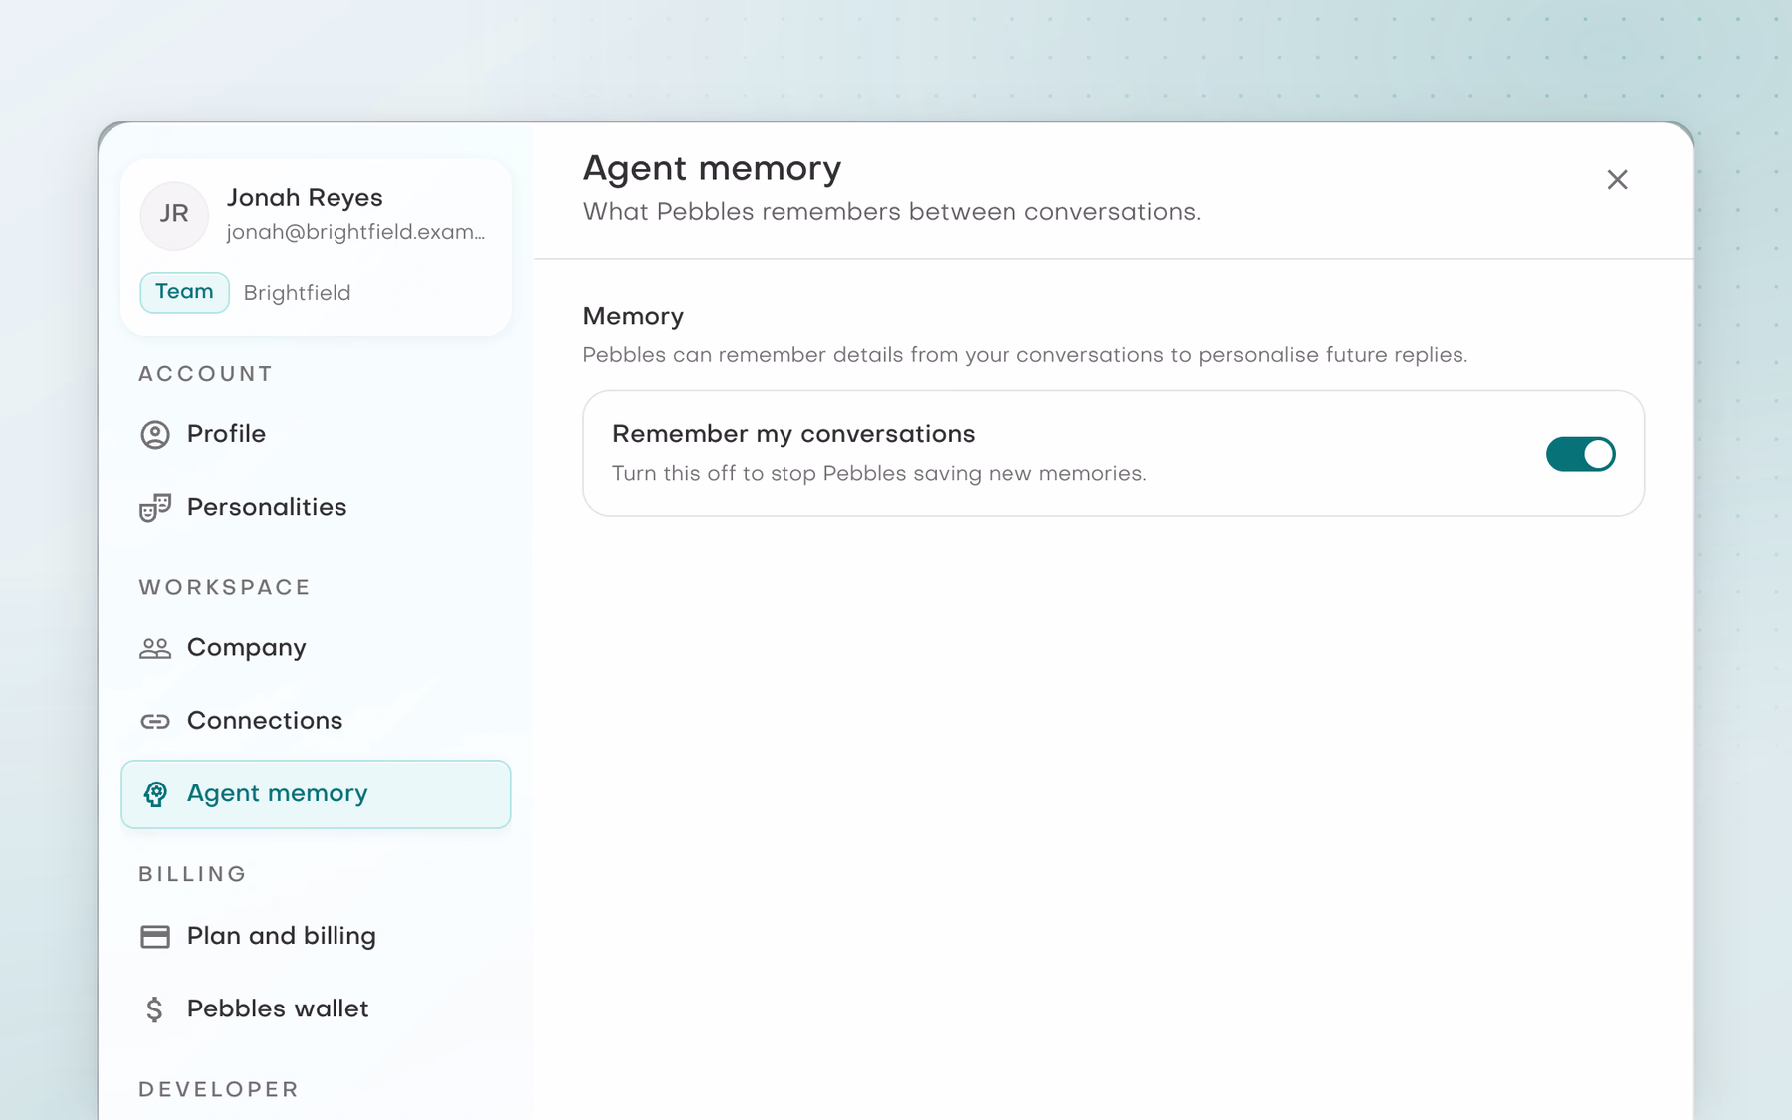Close the Agent memory settings panel
Image resolution: width=1792 pixels, height=1120 pixels.
click(1617, 180)
